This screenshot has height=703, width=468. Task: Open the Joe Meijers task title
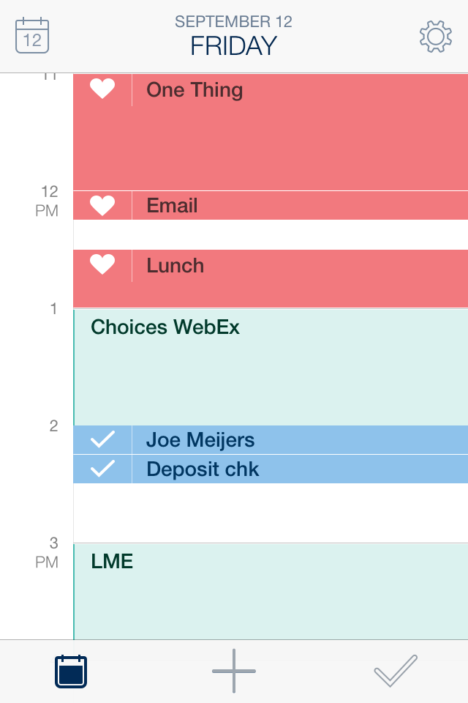tap(200, 439)
